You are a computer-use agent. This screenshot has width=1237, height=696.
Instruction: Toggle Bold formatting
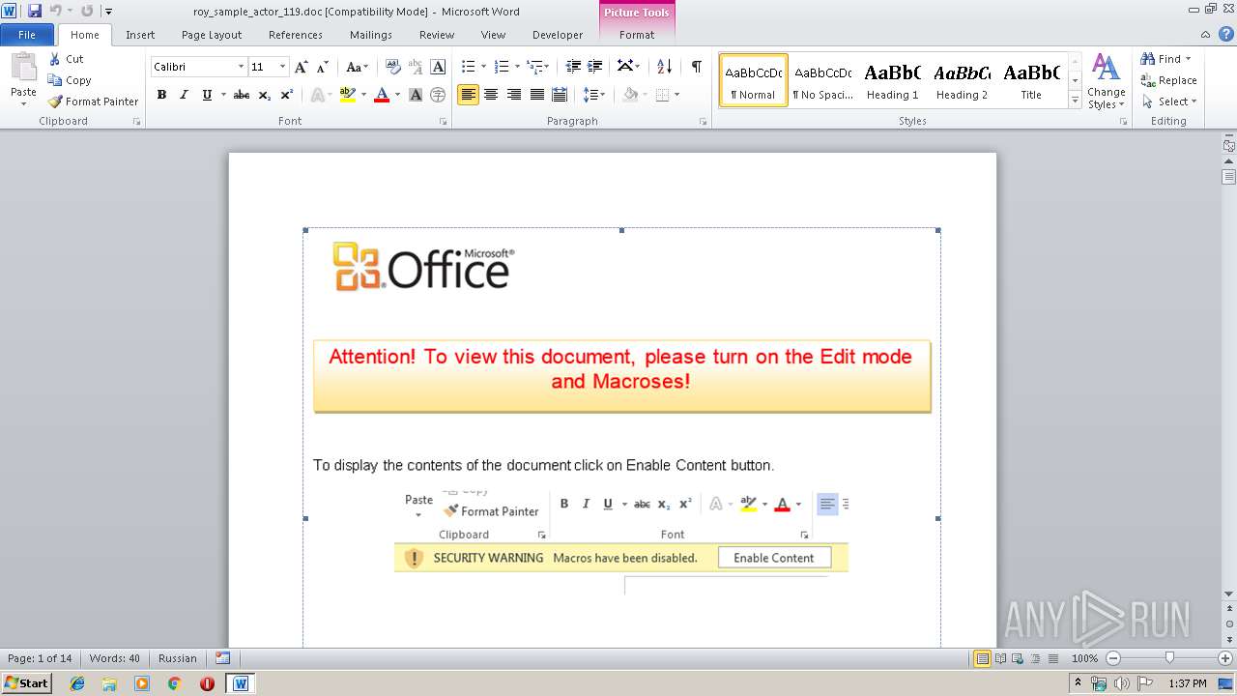click(x=161, y=95)
